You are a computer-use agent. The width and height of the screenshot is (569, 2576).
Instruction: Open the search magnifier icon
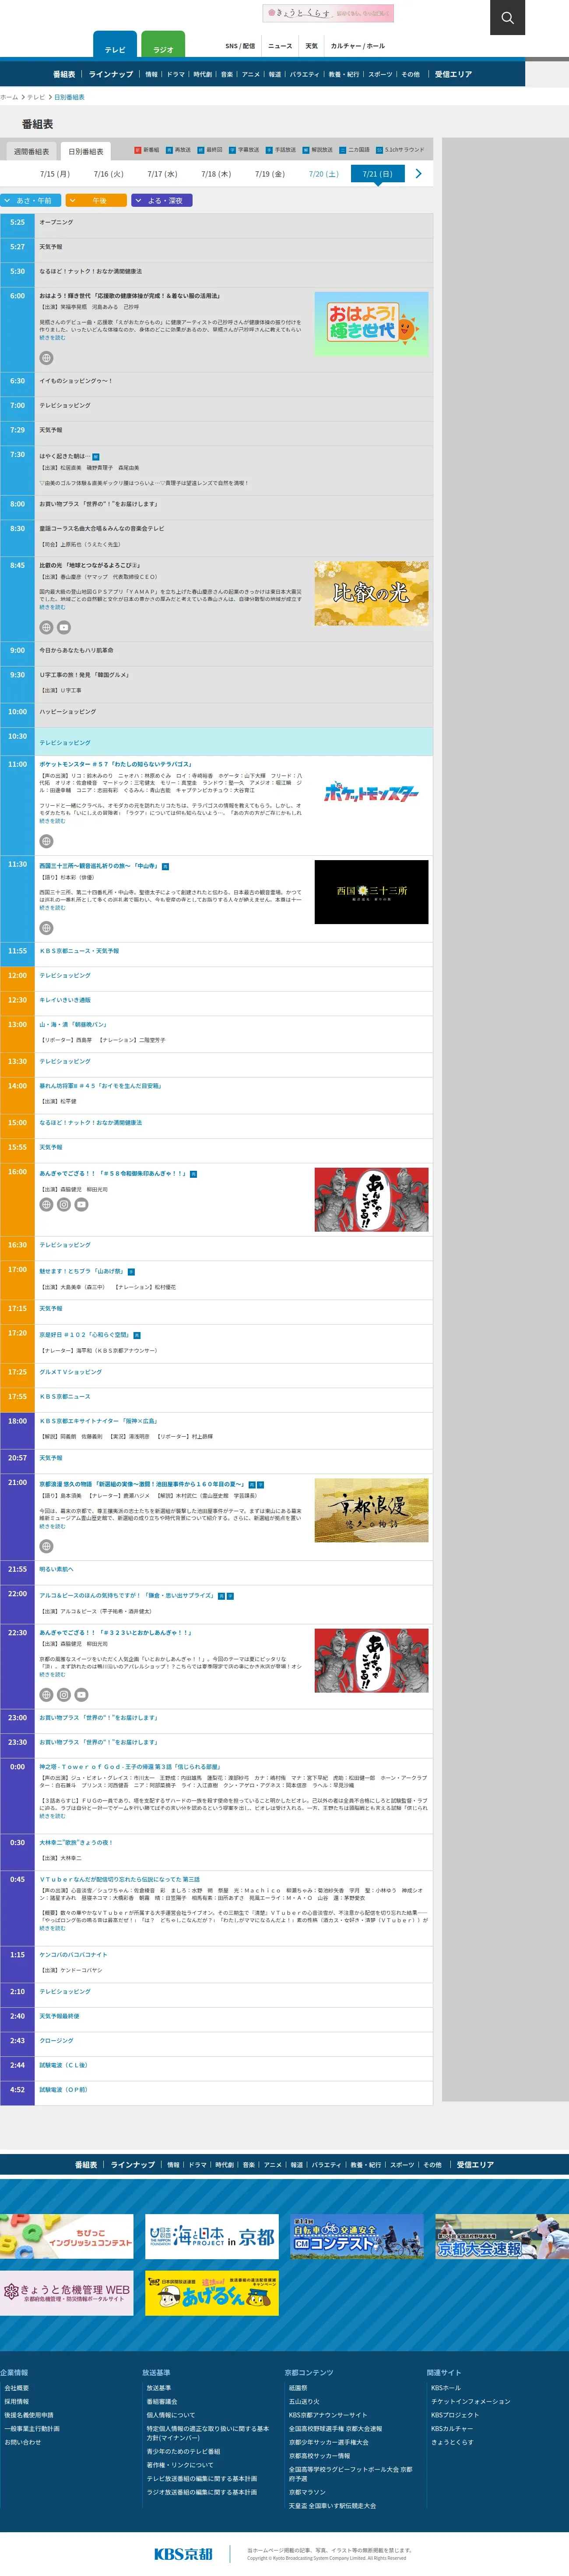point(507,17)
